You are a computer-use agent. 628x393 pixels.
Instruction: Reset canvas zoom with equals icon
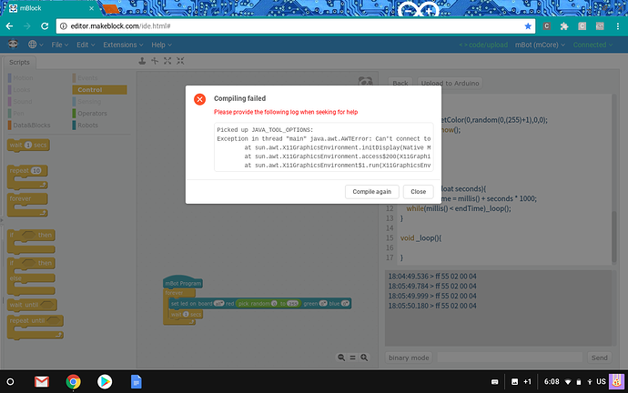[x=352, y=358]
